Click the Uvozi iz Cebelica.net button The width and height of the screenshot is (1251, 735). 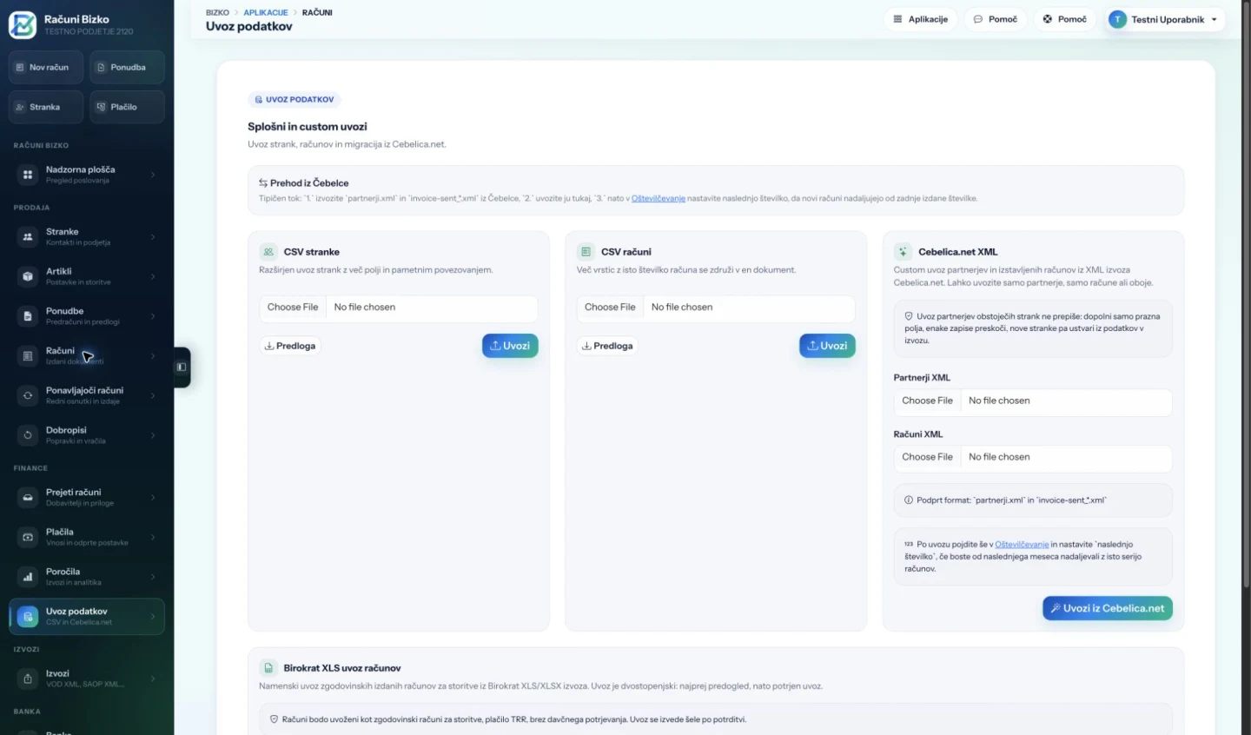[1108, 608]
